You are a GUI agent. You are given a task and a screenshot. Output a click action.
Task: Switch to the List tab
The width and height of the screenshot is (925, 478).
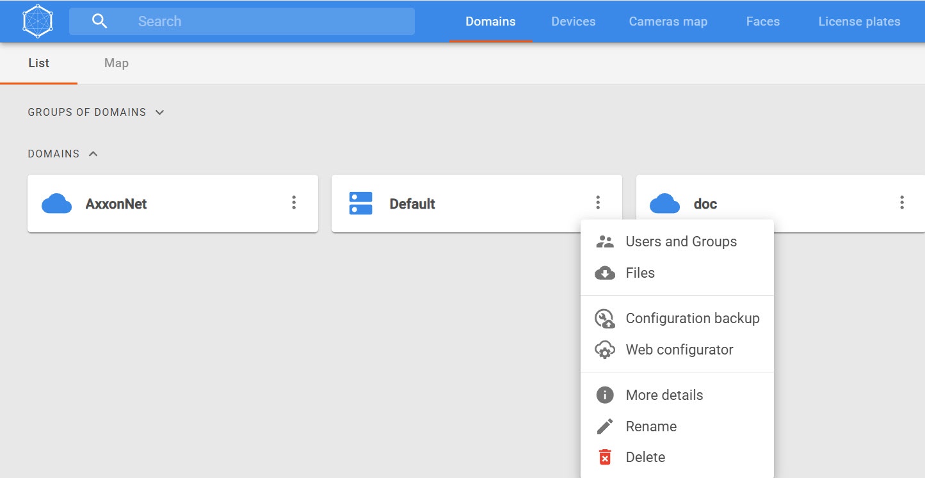(x=38, y=63)
